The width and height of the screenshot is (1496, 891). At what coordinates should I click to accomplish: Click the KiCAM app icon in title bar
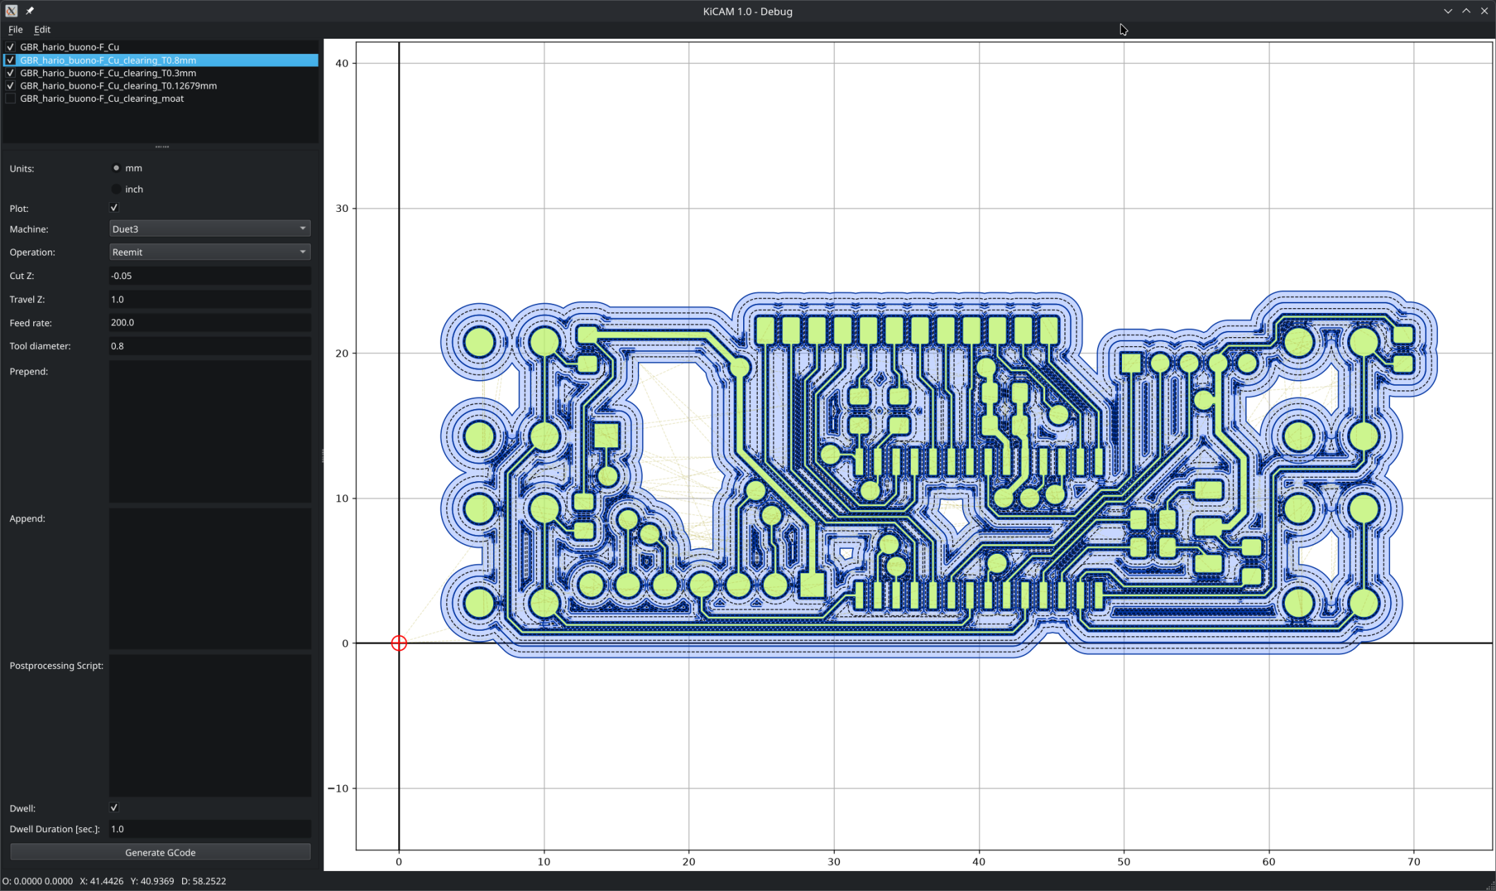point(11,11)
